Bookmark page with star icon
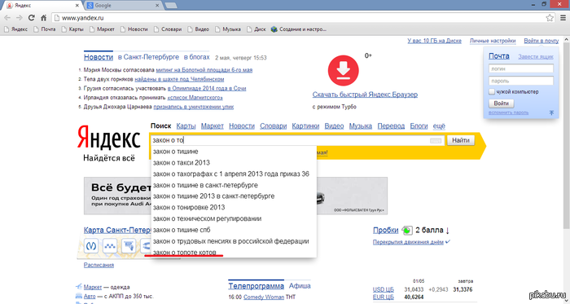The image size is (570, 304). [550, 17]
